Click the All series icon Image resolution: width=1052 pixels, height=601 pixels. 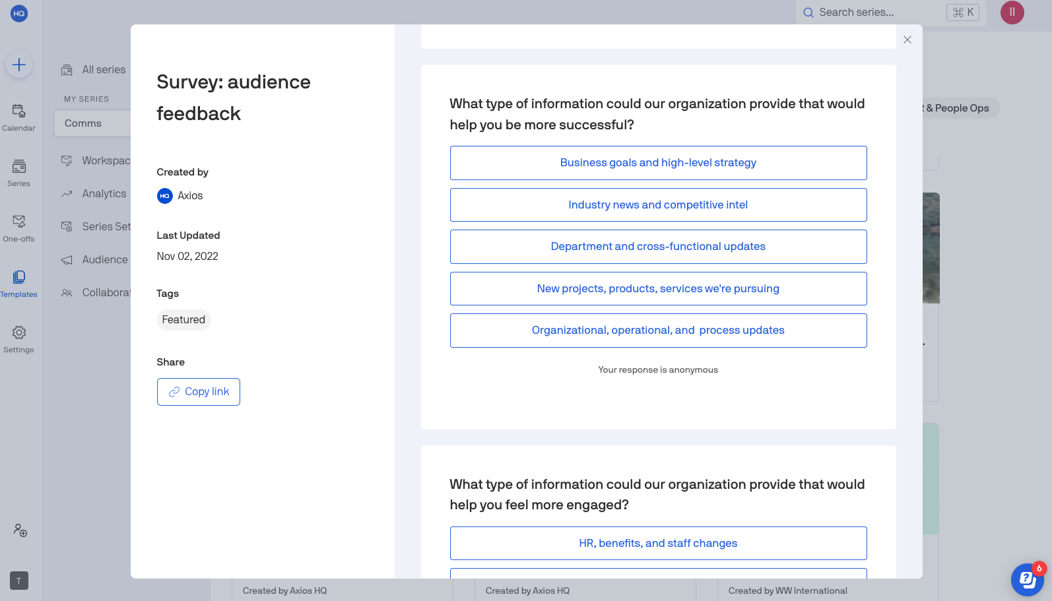(x=67, y=70)
